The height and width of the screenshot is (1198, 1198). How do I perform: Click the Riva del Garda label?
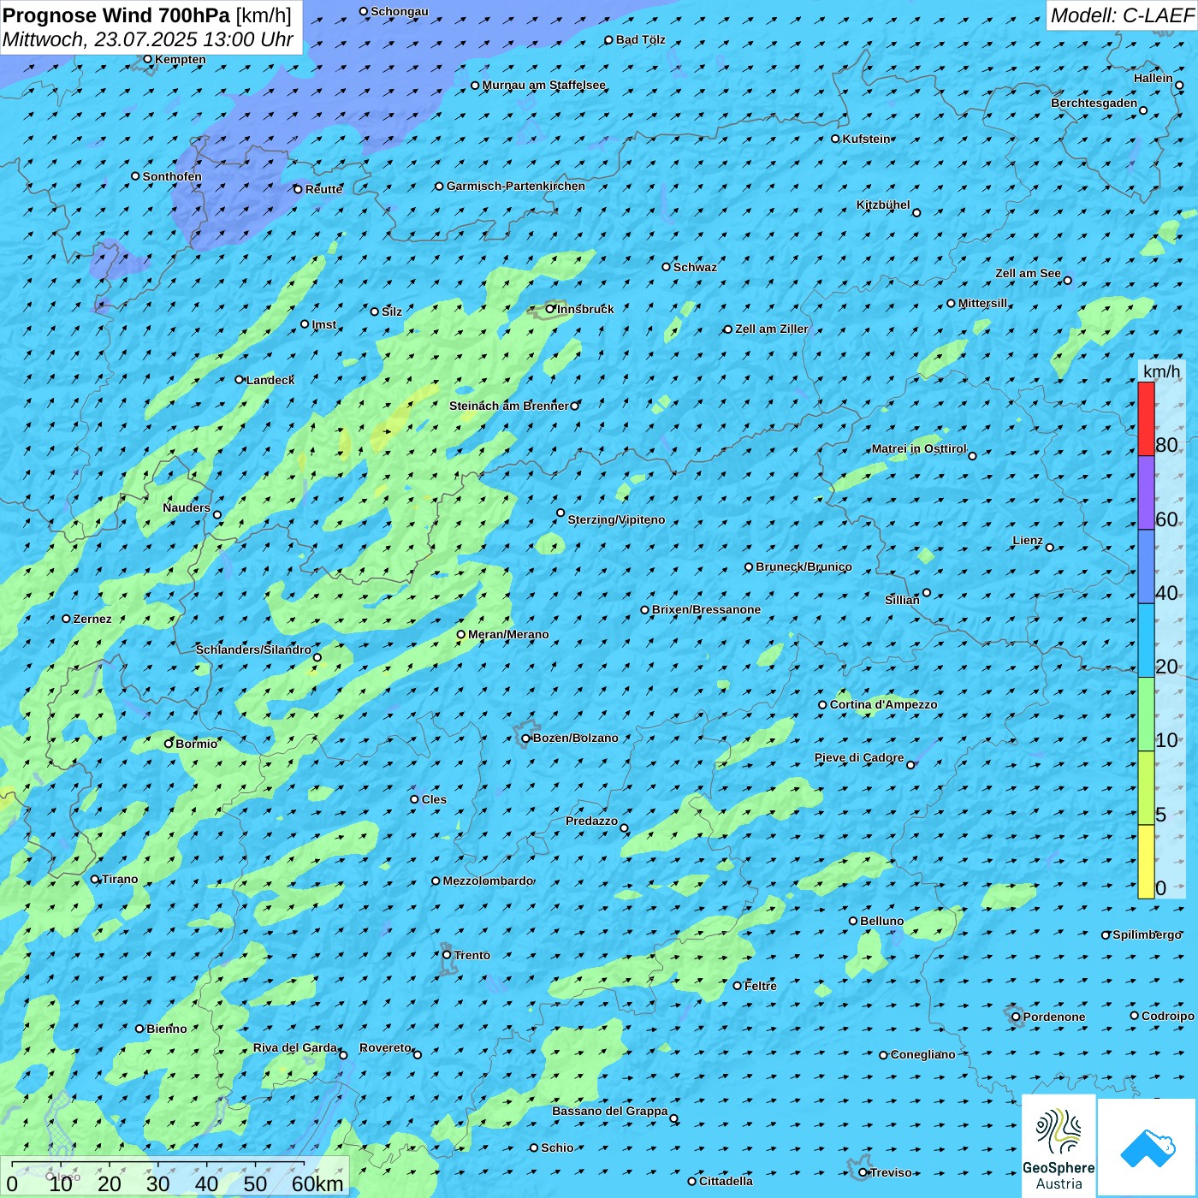tap(295, 1047)
